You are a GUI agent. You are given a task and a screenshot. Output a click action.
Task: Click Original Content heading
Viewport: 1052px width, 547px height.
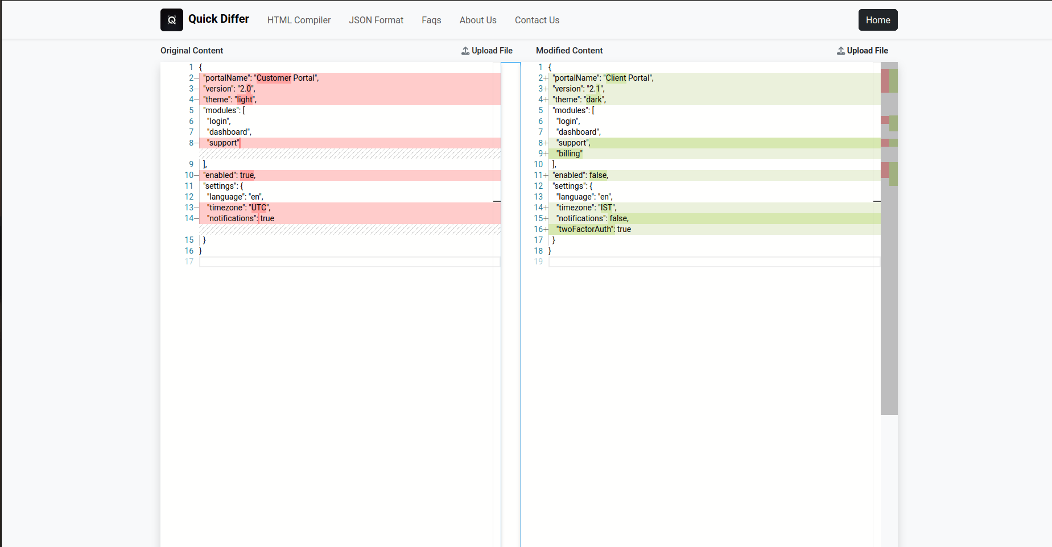click(192, 51)
